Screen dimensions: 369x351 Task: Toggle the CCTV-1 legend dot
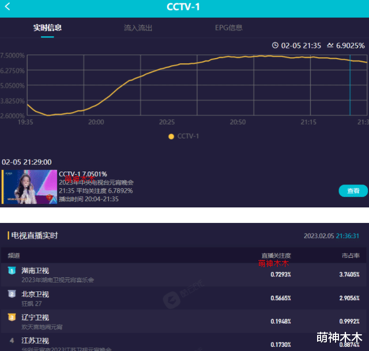click(171, 137)
